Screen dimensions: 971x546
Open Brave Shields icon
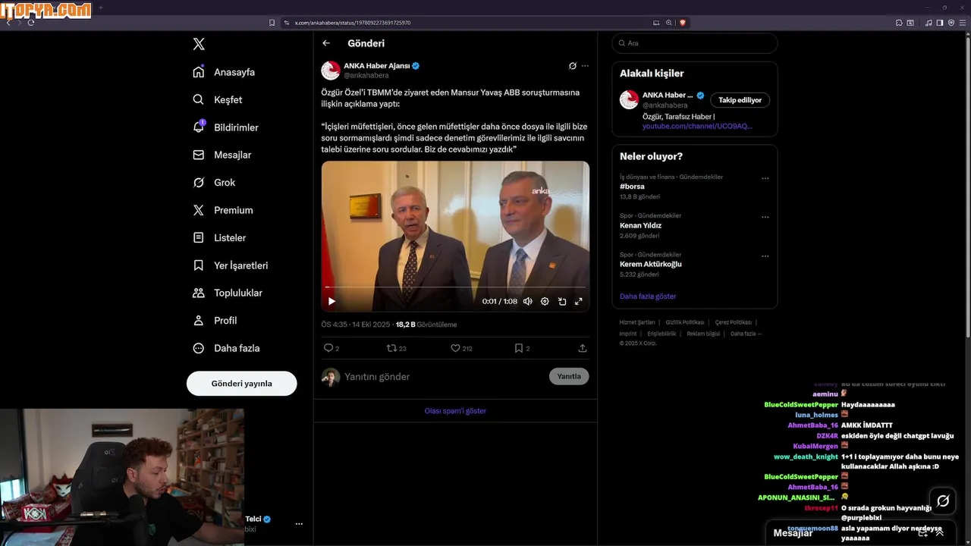point(683,23)
